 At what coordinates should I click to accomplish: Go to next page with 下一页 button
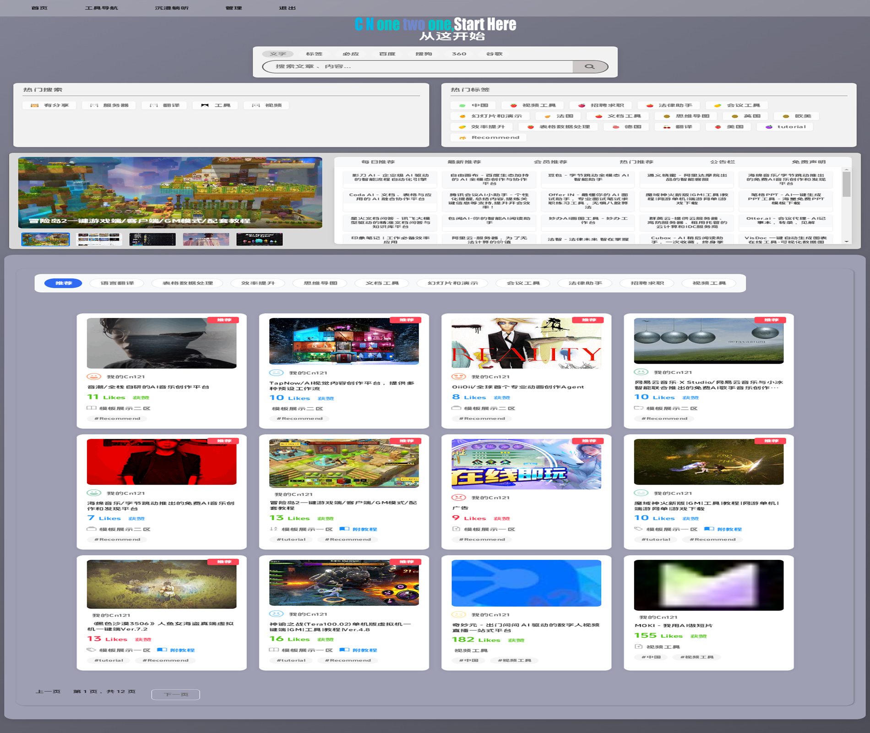(x=175, y=695)
